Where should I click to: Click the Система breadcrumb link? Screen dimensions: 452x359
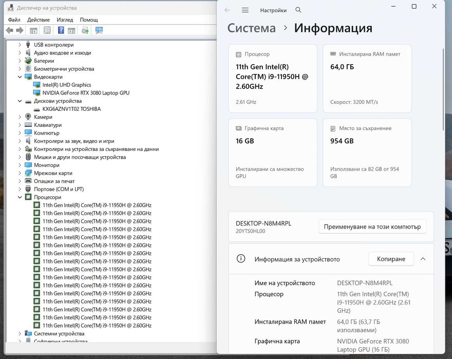pos(251,28)
